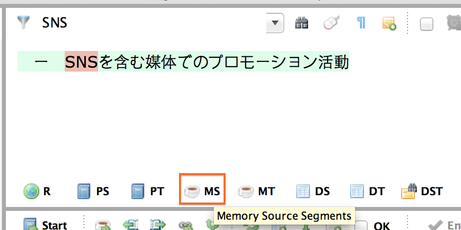Click the binoculars search icon

(301, 23)
